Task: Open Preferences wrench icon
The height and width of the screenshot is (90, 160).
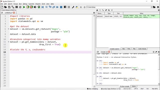Action: pyautogui.click(x=73, y=7)
